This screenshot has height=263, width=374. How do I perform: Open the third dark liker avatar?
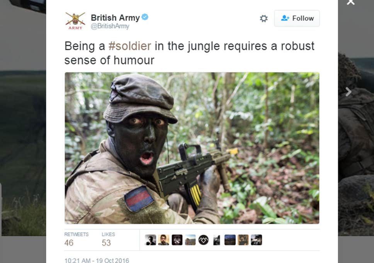pos(177,240)
